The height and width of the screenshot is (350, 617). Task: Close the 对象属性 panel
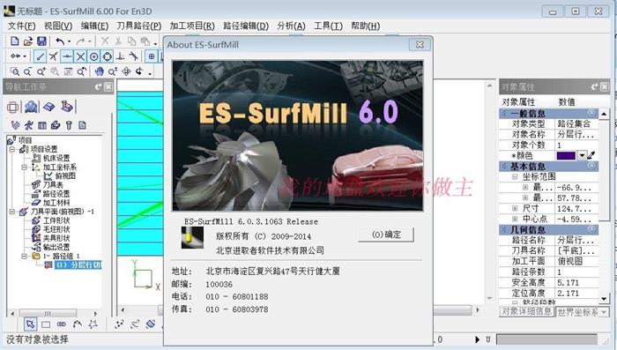(x=604, y=87)
